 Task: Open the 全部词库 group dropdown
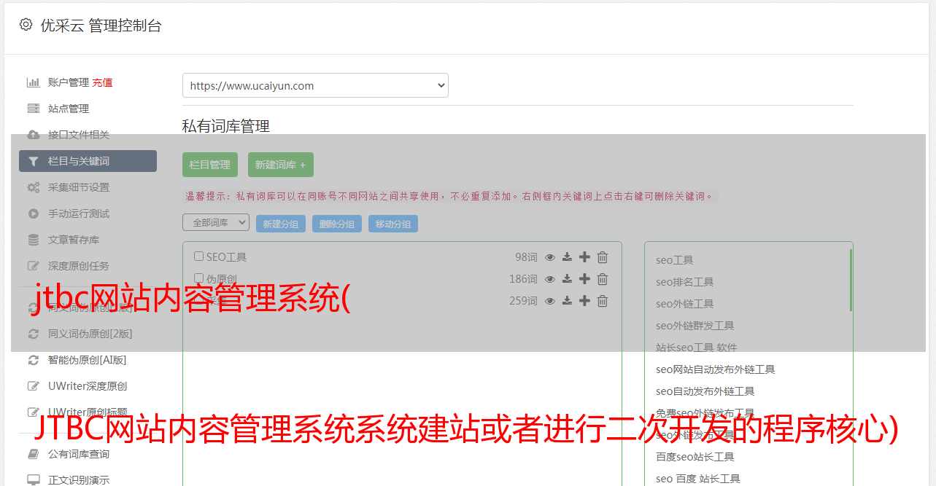coord(216,223)
